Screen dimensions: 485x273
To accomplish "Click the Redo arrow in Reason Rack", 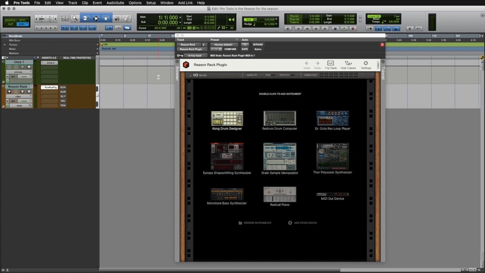I will pos(318,63).
